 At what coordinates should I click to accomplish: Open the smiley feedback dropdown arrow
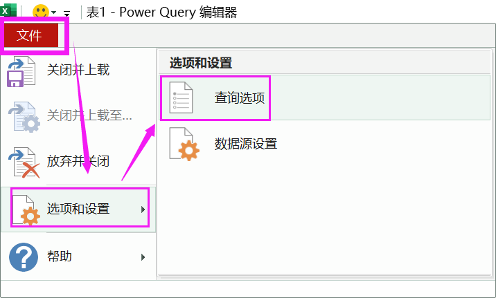point(54,12)
